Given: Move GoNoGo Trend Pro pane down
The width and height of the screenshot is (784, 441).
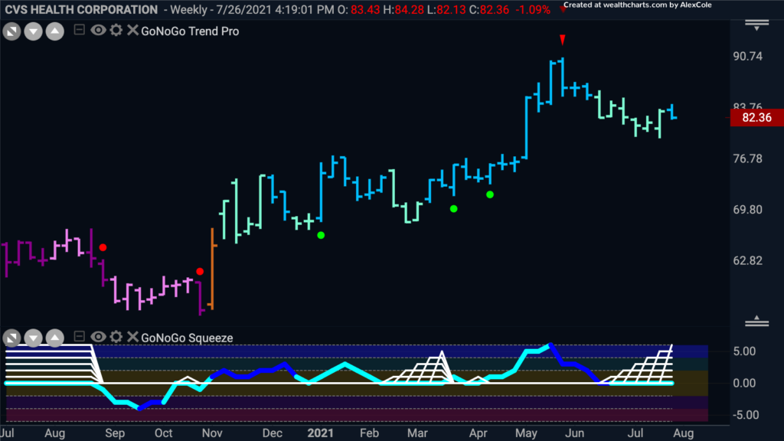Looking at the screenshot, I should (33, 32).
